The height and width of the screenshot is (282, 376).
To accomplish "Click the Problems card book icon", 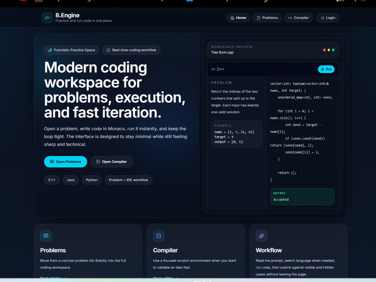I will 46,236.
